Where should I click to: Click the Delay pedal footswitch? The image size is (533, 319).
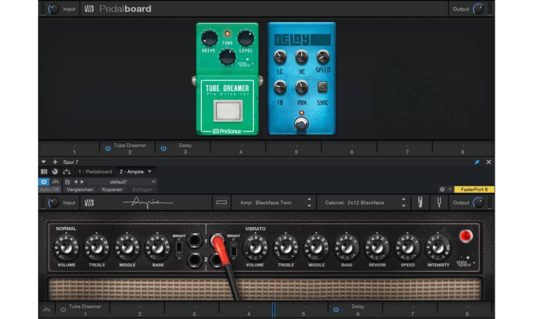(x=301, y=124)
